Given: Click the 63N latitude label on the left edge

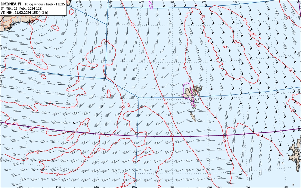Looking at the screenshot, I should click(1, 47).
